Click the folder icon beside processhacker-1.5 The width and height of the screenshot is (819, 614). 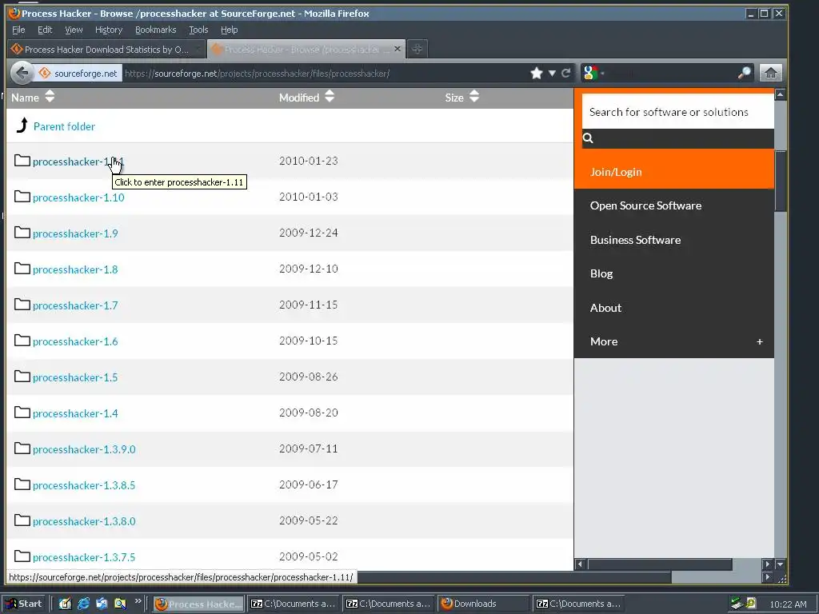(x=22, y=377)
